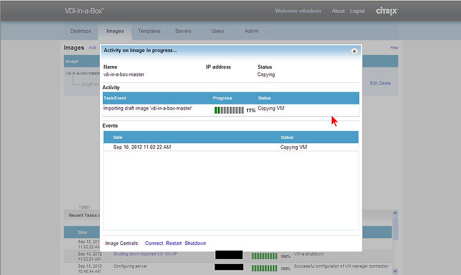Select the Admin tab
The image size is (461, 275).
(x=252, y=31)
